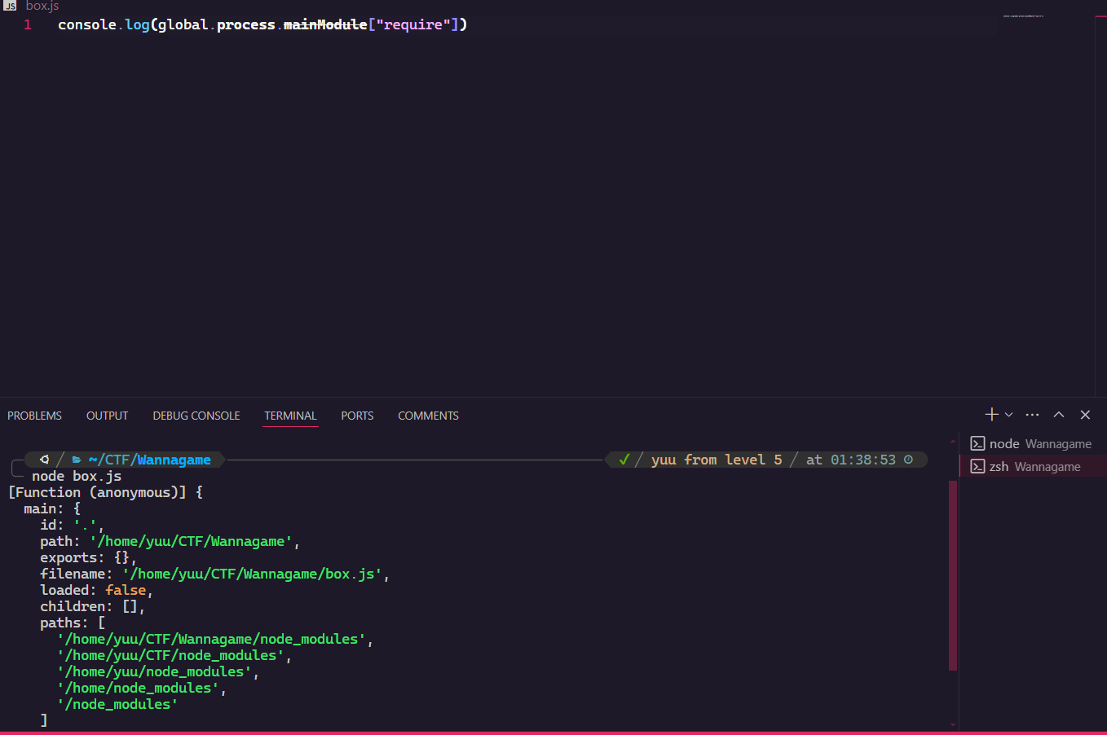The width and height of the screenshot is (1107, 735).
Task: Click the ~/CTF/Wannagame prompt path
Action: pos(150,460)
